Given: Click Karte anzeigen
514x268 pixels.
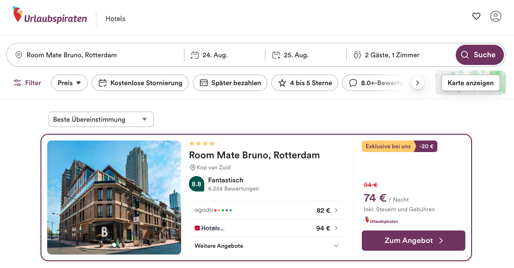Looking at the screenshot, I should click(470, 83).
